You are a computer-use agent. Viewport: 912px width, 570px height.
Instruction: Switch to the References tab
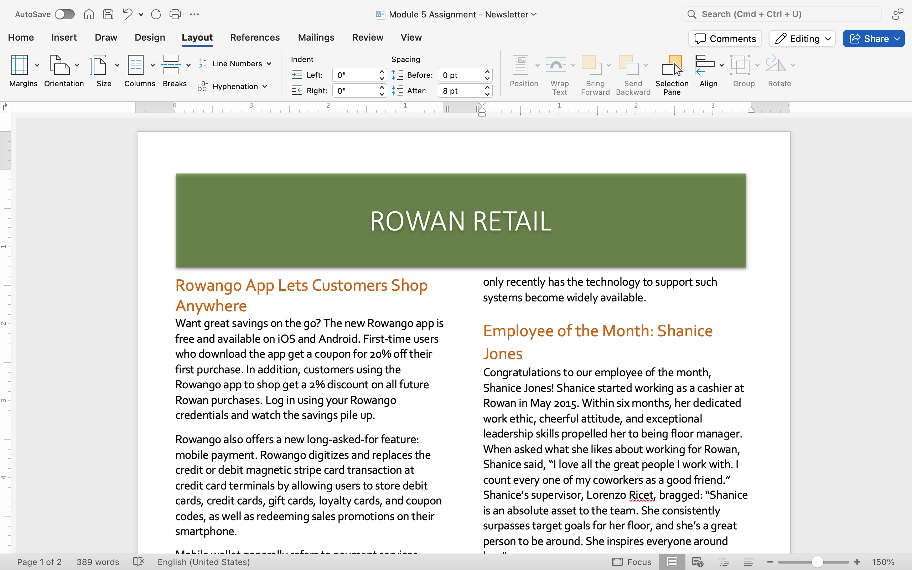click(x=255, y=37)
